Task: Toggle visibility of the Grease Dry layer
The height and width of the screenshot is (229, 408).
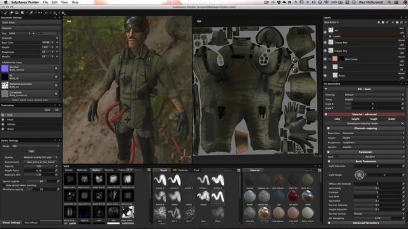Action: 325,51
